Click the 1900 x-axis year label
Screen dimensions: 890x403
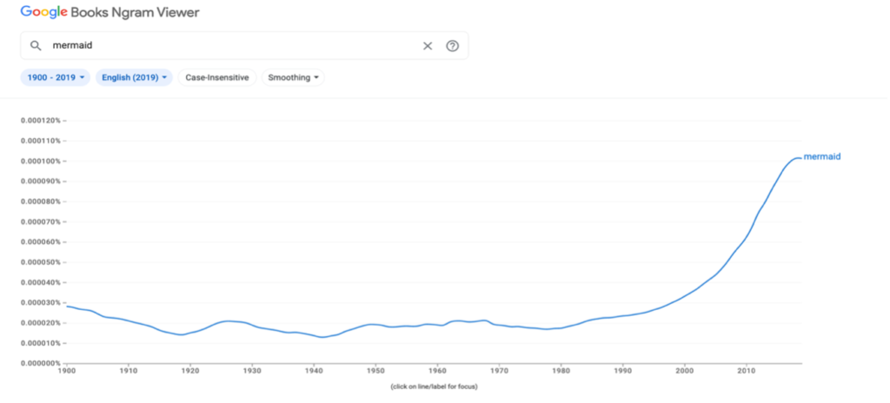(67, 372)
